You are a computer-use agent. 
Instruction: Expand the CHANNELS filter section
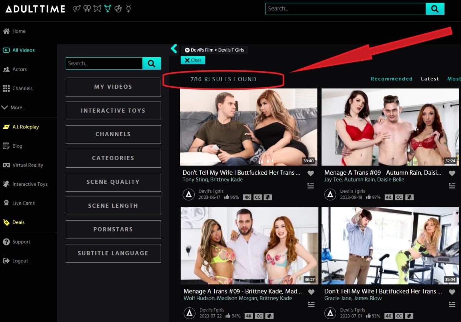click(x=113, y=134)
